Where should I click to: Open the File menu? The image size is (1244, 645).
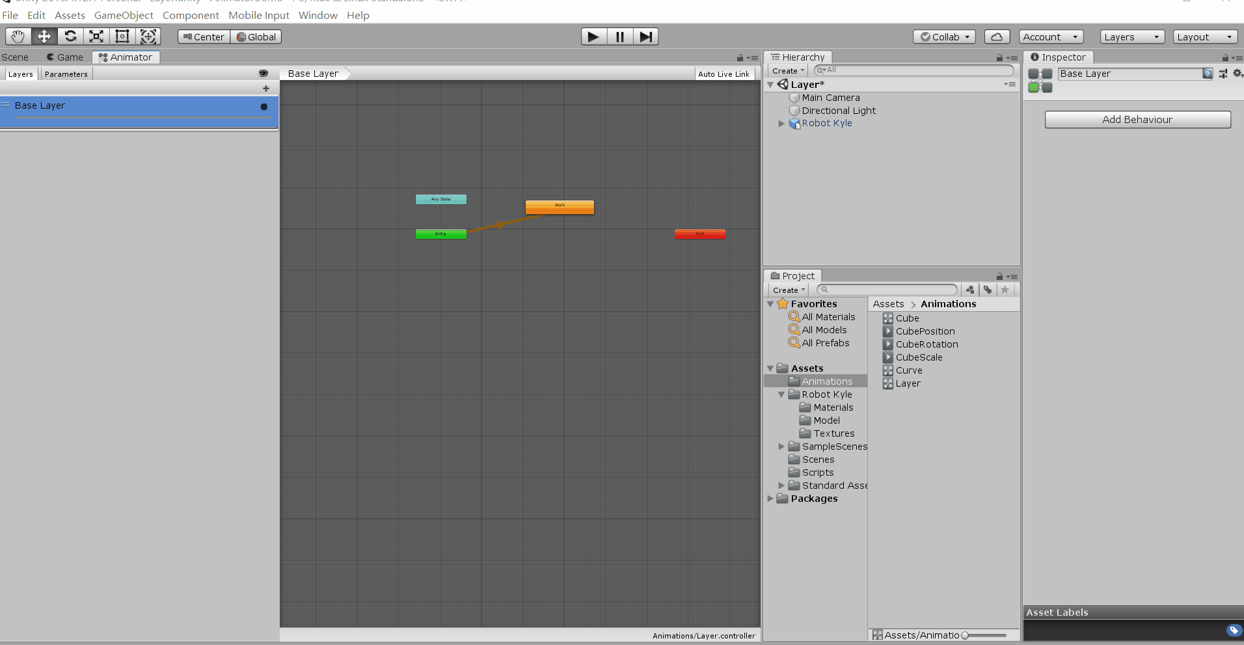[x=10, y=15]
